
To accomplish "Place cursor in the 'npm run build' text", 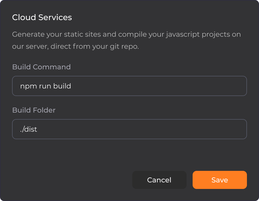I will [x=46, y=86].
